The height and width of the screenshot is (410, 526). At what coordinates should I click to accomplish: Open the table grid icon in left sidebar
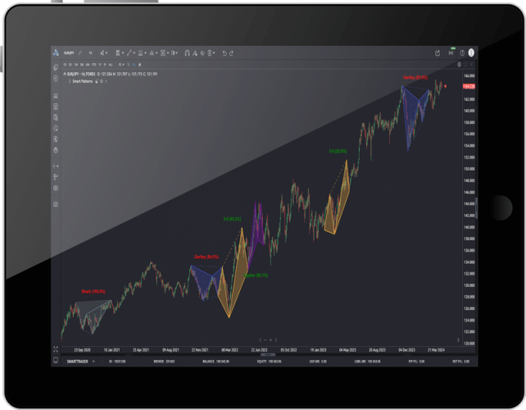pyautogui.click(x=56, y=188)
